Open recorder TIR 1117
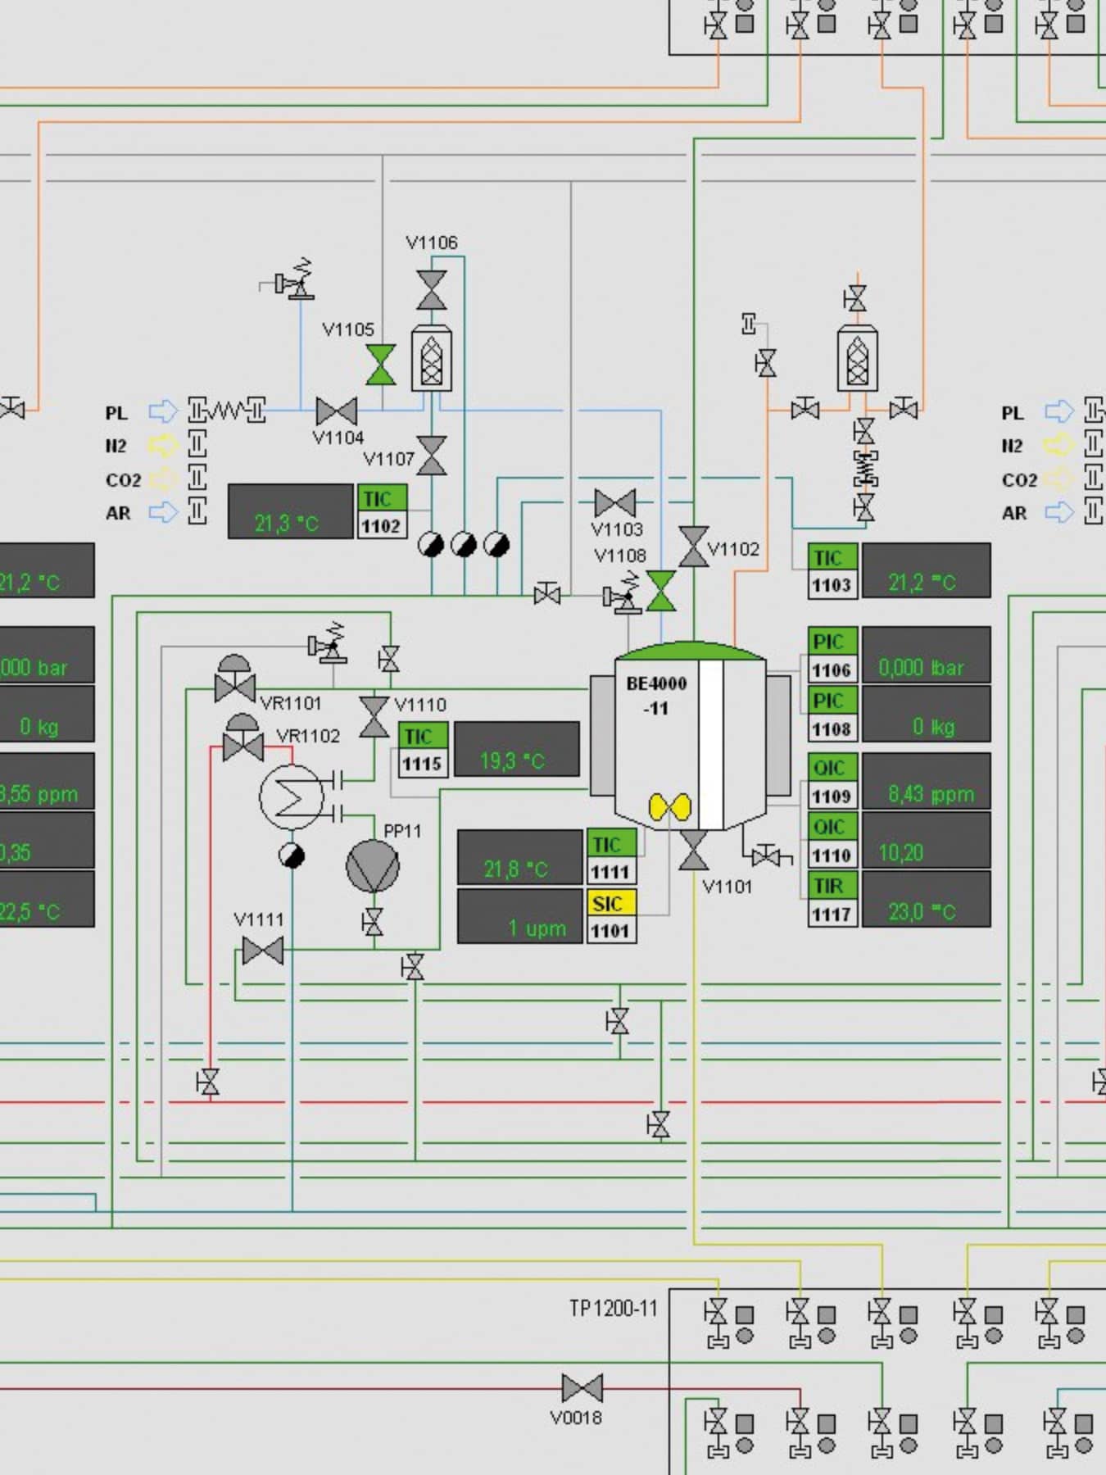This screenshot has width=1106, height=1475. click(832, 899)
